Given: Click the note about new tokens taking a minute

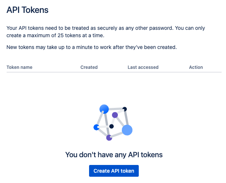Looking at the screenshot, I should (x=92, y=47).
